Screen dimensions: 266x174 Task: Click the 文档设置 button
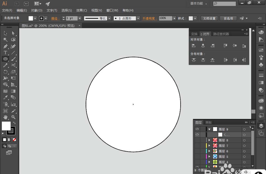[209, 18]
